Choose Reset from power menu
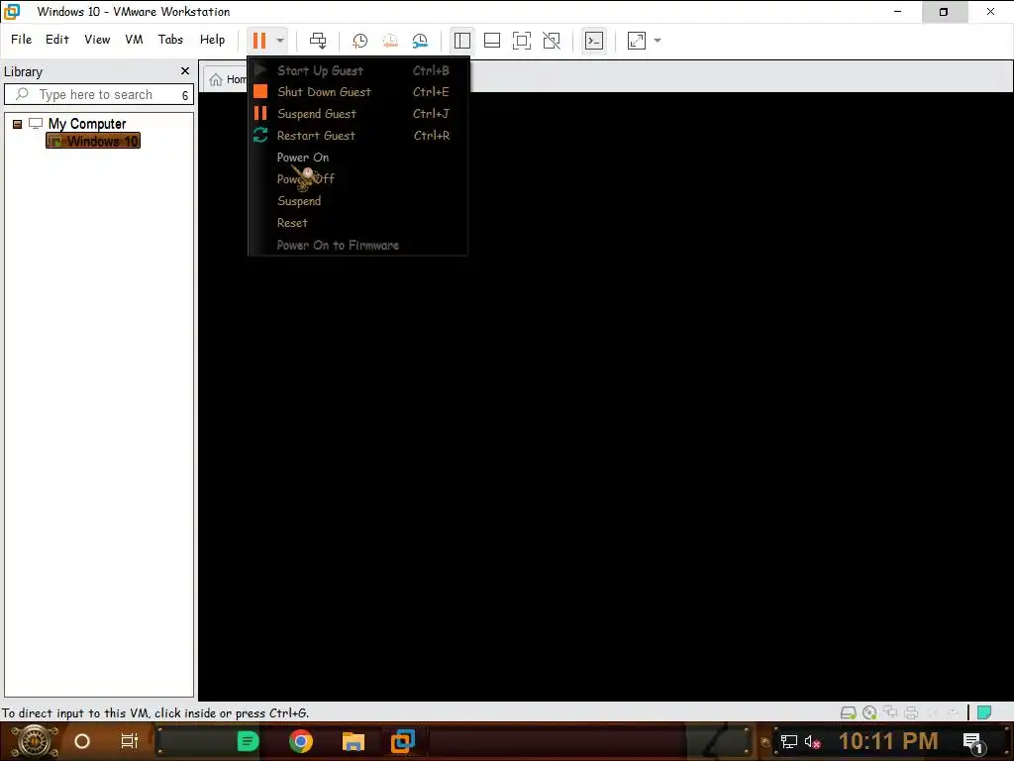Screen dimensions: 1014x761 357,223
